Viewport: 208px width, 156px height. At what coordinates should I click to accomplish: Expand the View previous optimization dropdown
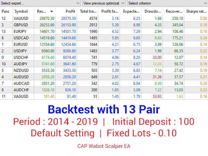pyautogui.click(x=104, y=3)
